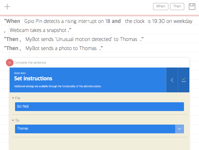Close the Complete the sentence panel
Screen dimensions: 199x150
click(10, 63)
